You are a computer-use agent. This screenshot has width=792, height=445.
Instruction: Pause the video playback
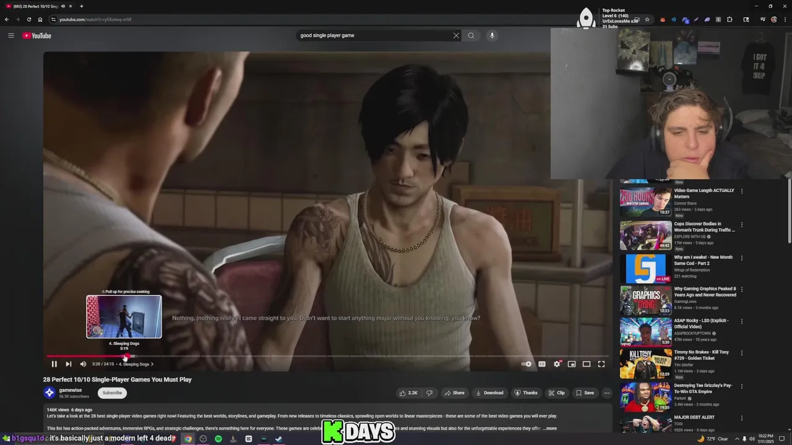click(x=54, y=364)
